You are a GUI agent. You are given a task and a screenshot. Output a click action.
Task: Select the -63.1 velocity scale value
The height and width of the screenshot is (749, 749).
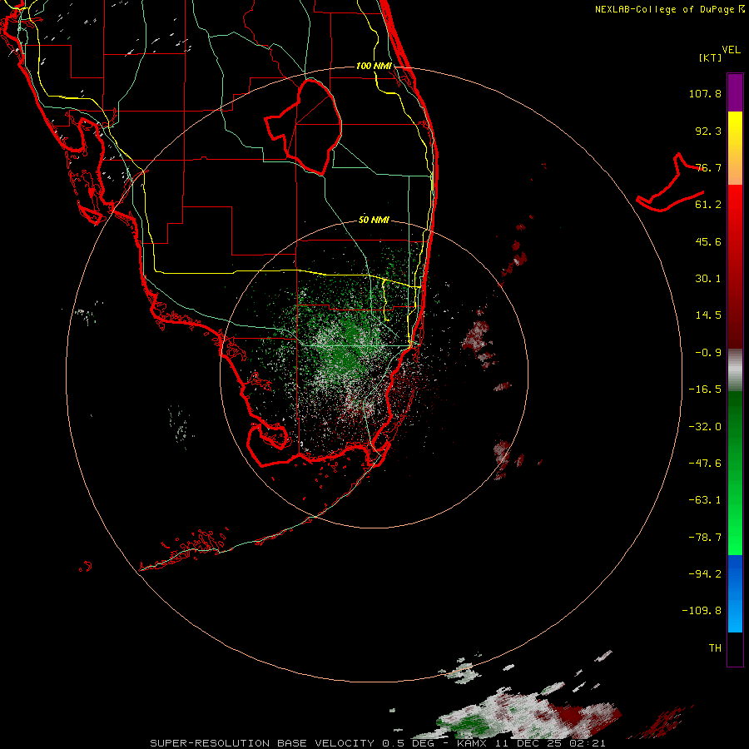705,500
